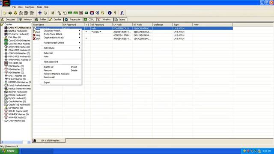Open the View menu
This screenshot has height=154, width=274.
tap(20, 7)
